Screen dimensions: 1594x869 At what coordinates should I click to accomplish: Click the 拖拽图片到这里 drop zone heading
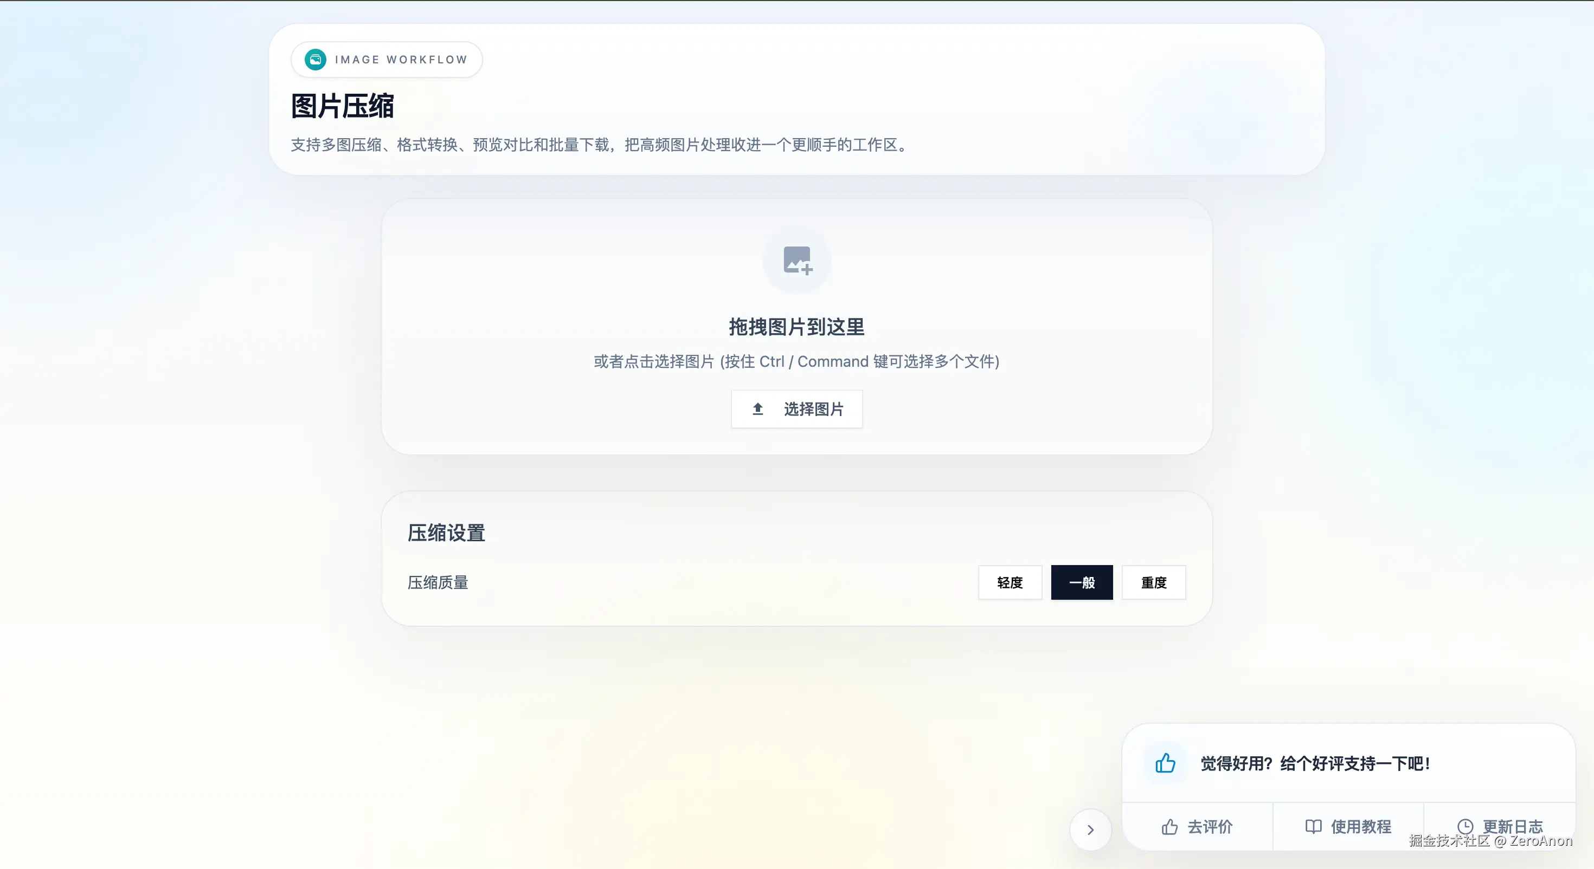pos(796,327)
